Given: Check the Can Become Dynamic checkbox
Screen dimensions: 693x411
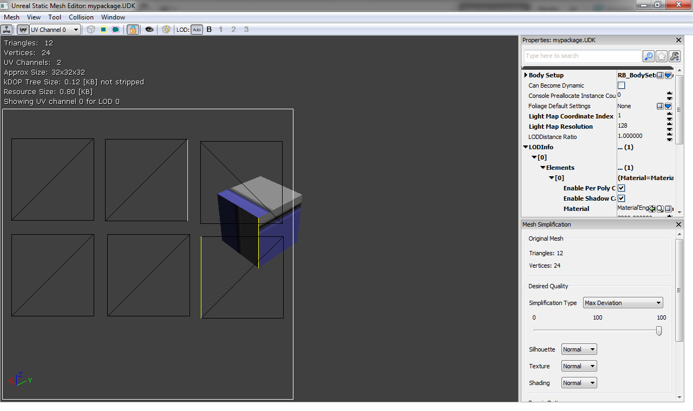Looking at the screenshot, I should tap(622, 85).
